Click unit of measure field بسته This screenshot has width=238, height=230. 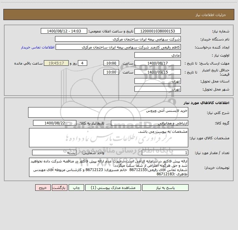[x=54, y=153]
